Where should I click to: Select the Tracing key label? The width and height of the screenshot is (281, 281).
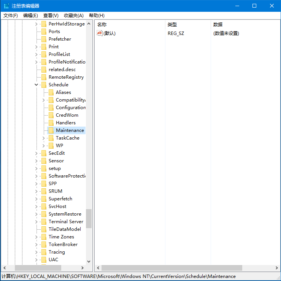(x=57, y=252)
